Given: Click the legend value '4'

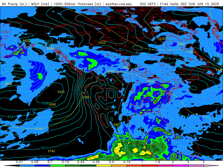Looking at the screenshot, I should 204,162.
